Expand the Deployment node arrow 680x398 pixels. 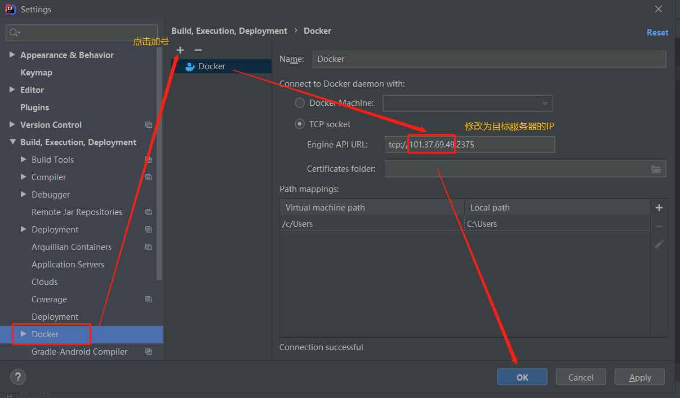coord(24,229)
